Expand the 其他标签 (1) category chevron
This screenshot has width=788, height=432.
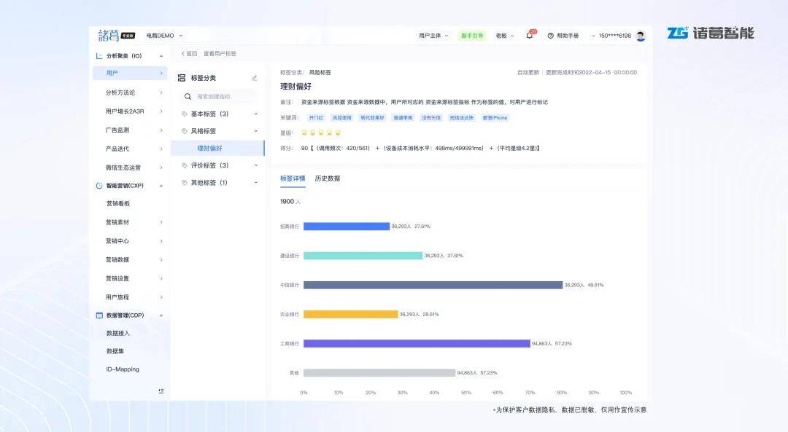coord(256,183)
